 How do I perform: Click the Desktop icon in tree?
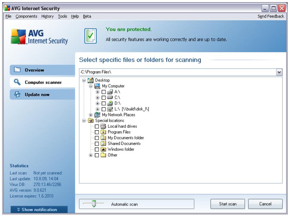(x=90, y=80)
